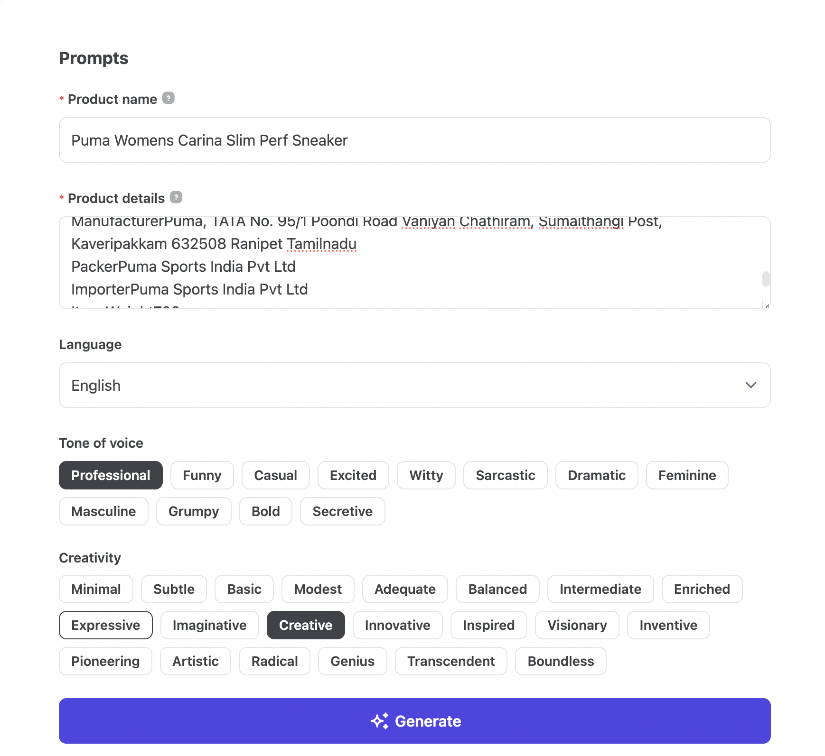Select Boundless creativity level

pyautogui.click(x=560, y=661)
